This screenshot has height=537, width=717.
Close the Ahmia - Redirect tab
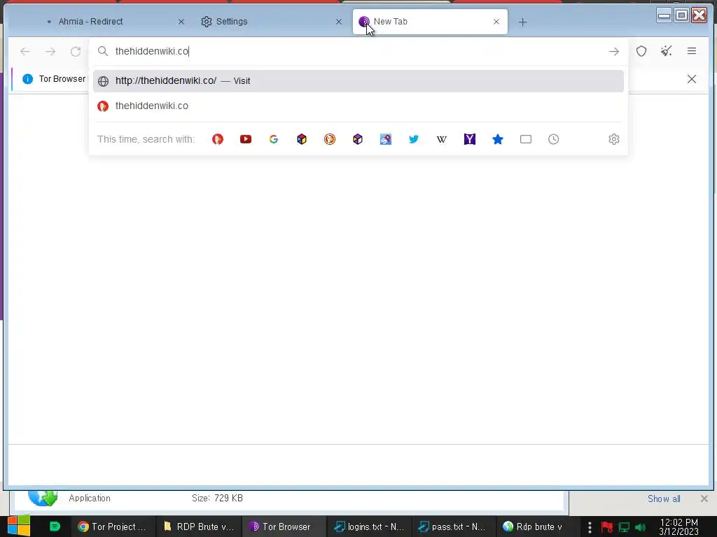[x=181, y=22]
